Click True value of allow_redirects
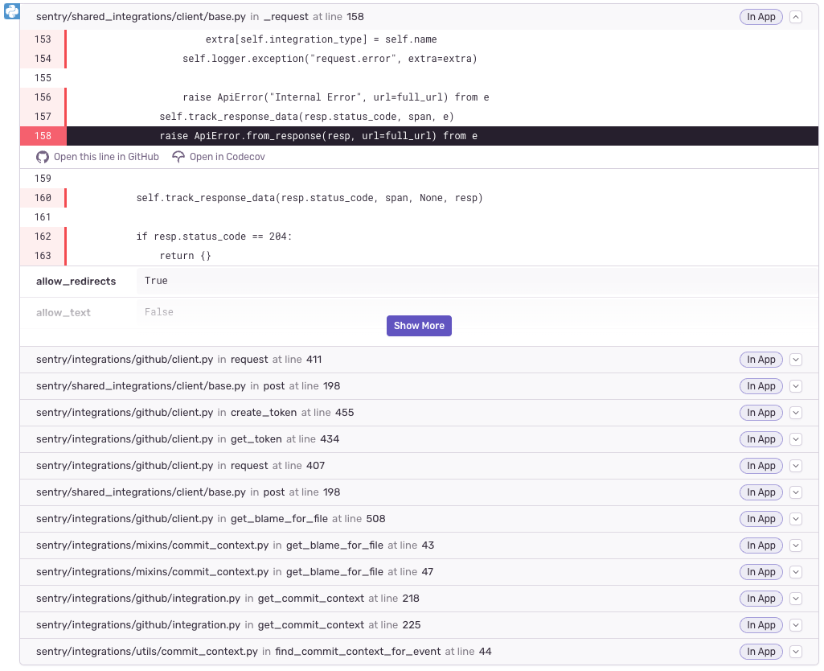Screen dimensions: 824x671 (156, 281)
